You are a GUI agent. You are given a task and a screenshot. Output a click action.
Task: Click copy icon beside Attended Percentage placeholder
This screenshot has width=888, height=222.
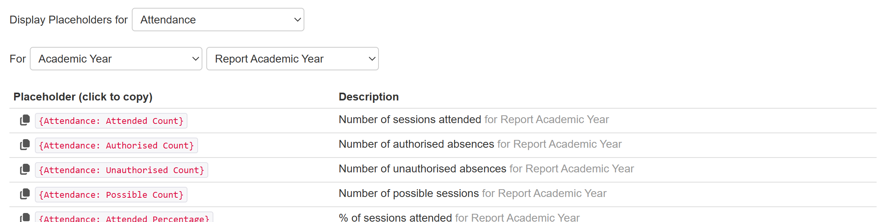25,218
